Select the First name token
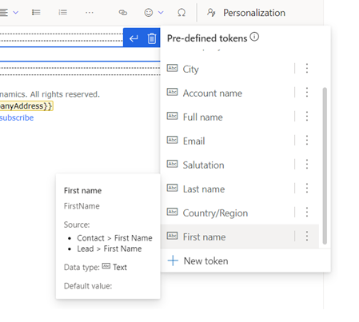359x322 pixels. click(x=240, y=237)
